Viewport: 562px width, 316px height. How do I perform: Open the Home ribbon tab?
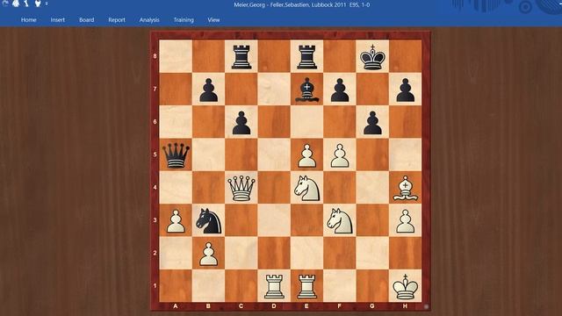[x=28, y=20]
